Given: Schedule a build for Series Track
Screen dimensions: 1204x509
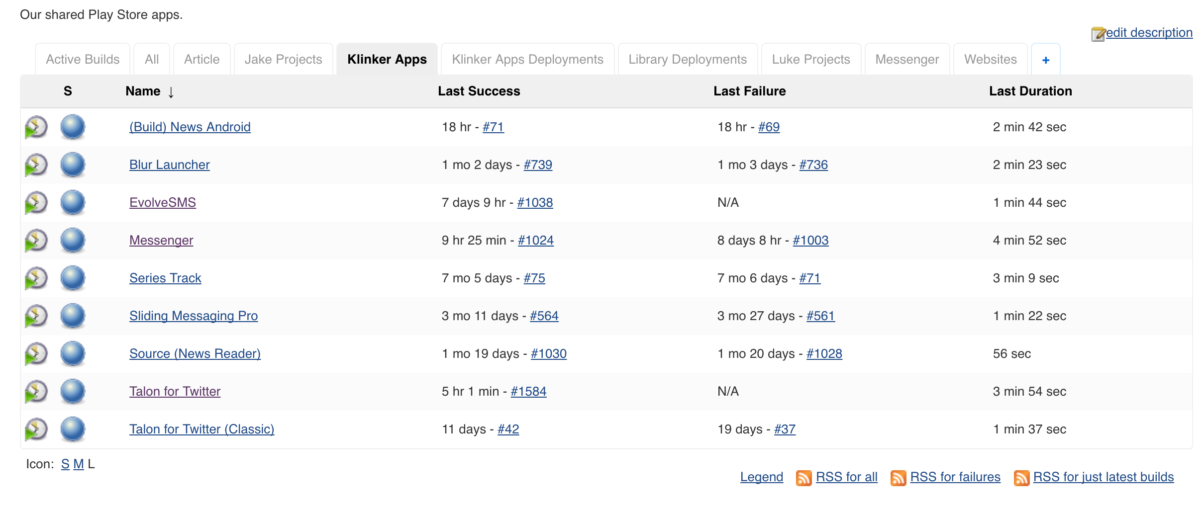Looking at the screenshot, I should pos(36,278).
